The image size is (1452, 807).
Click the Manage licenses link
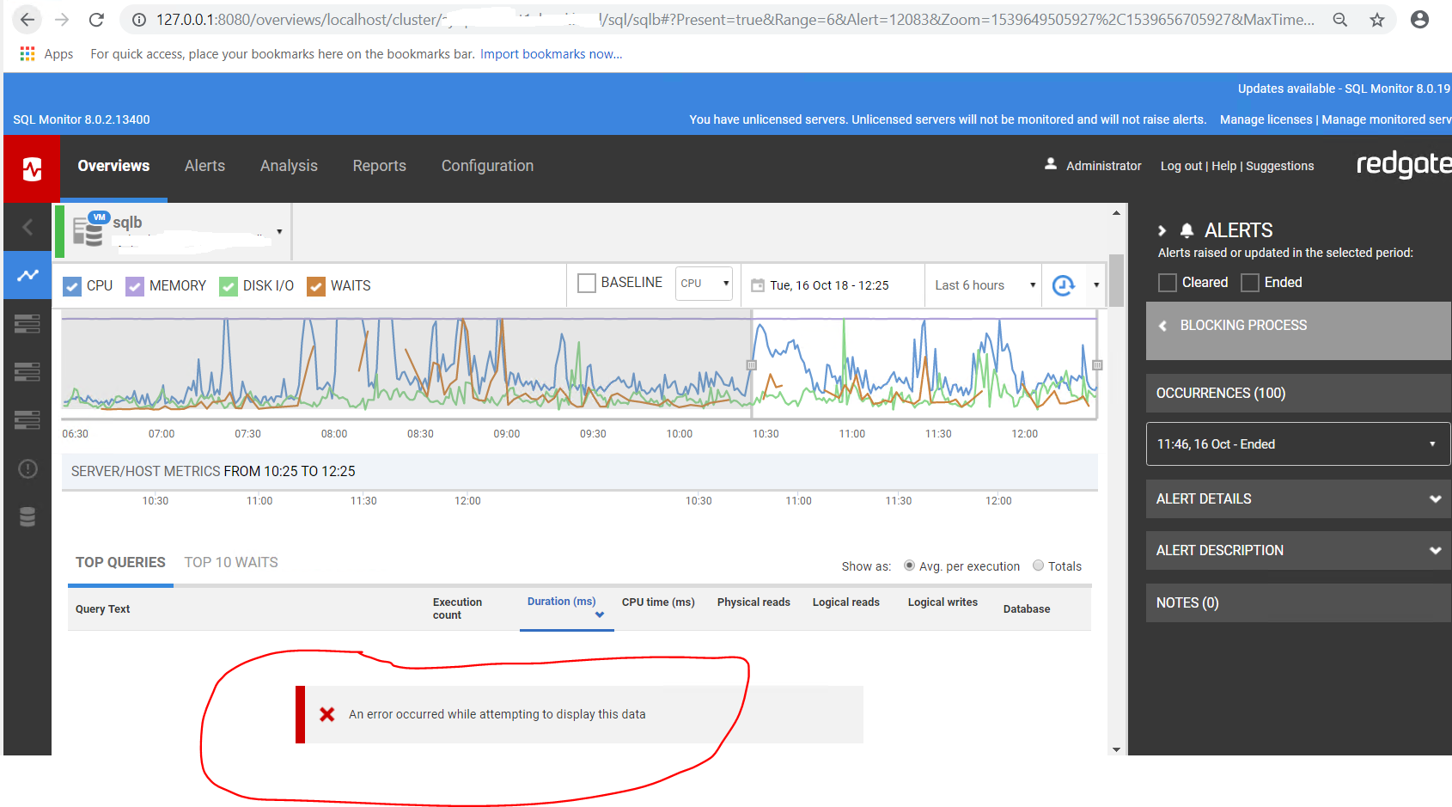[x=1266, y=119]
